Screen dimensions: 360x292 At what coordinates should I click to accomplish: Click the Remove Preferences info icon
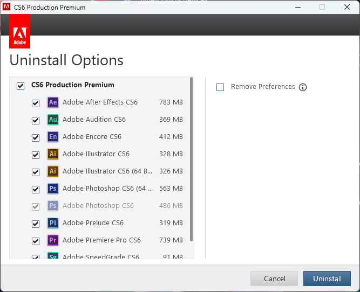click(303, 87)
